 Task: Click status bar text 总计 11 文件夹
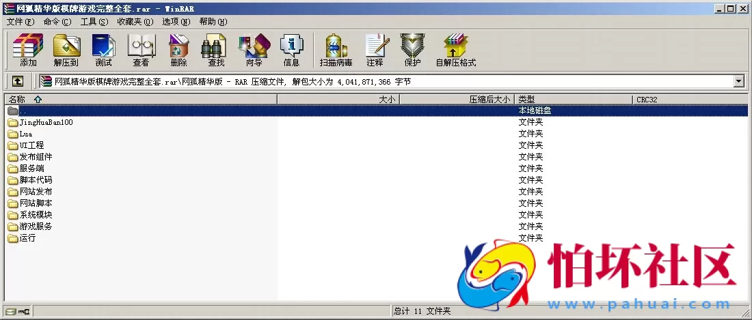422,311
